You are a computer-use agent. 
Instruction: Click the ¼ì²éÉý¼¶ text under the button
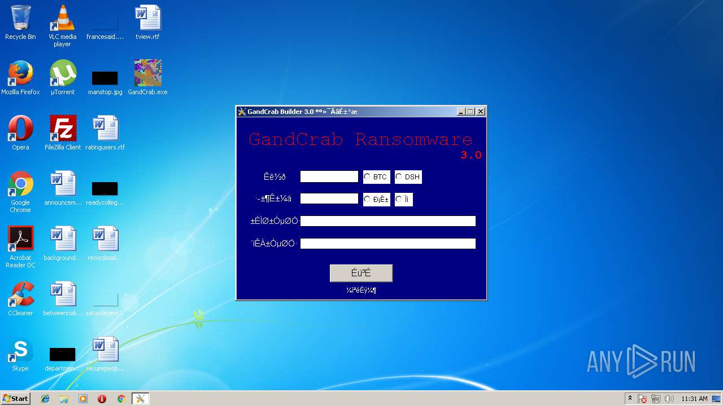[x=361, y=290]
